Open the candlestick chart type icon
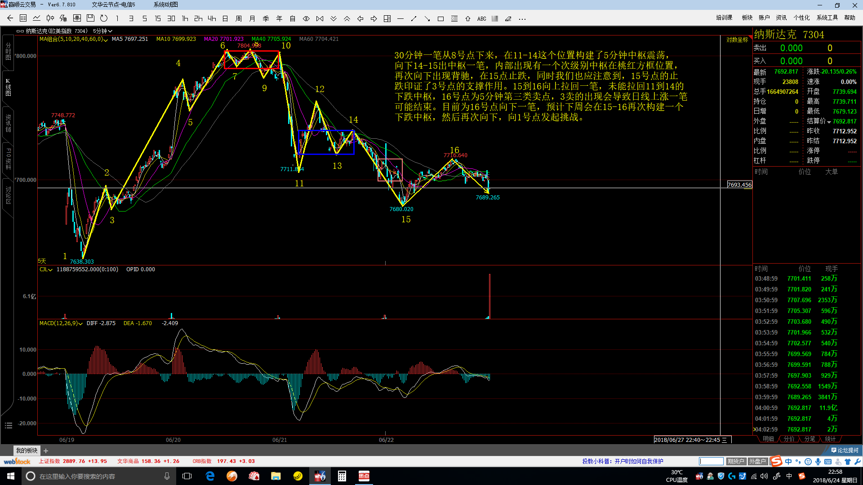This screenshot has height=485, width=863. 50,18
